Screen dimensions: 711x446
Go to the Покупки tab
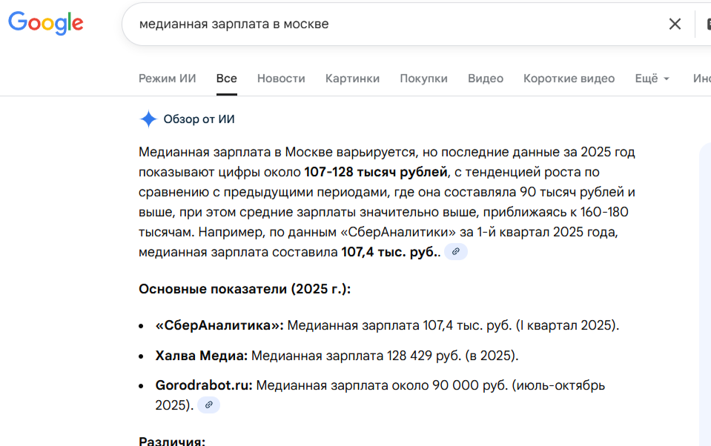point(423,79)
